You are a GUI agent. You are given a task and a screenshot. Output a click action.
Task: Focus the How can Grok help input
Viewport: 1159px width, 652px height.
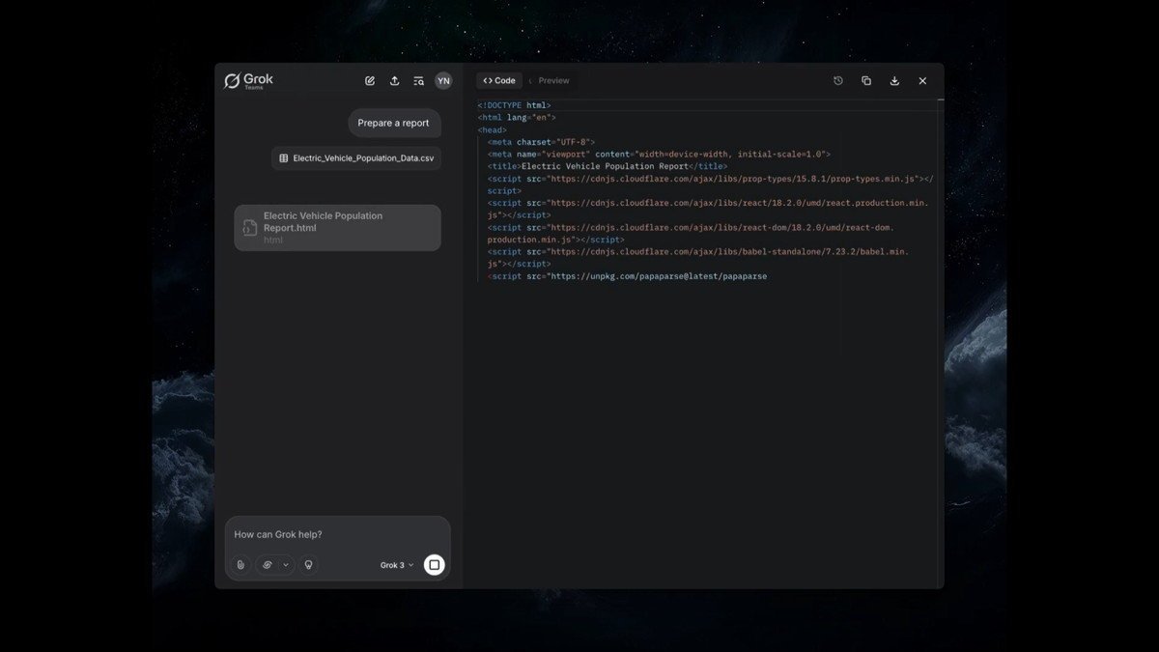point(337,535)
